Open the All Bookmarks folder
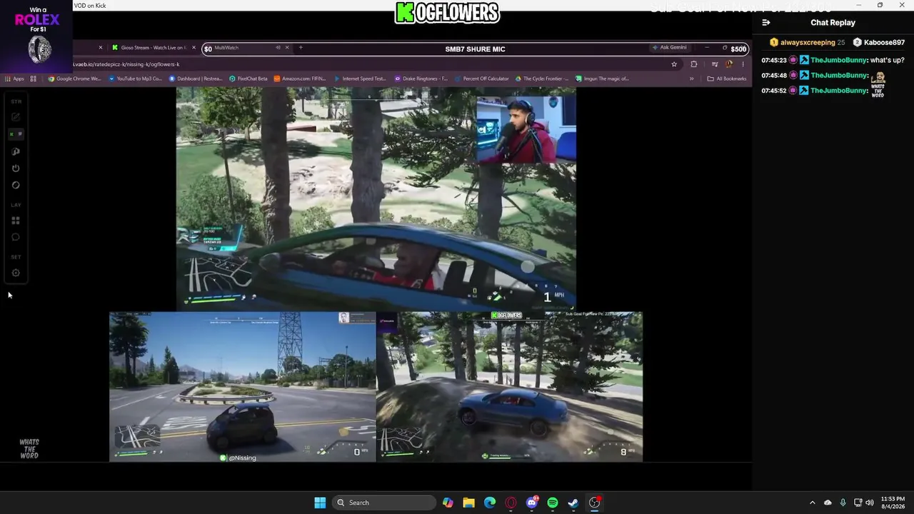The width and height of the screenshot is (914, 514). coord(726,79)
